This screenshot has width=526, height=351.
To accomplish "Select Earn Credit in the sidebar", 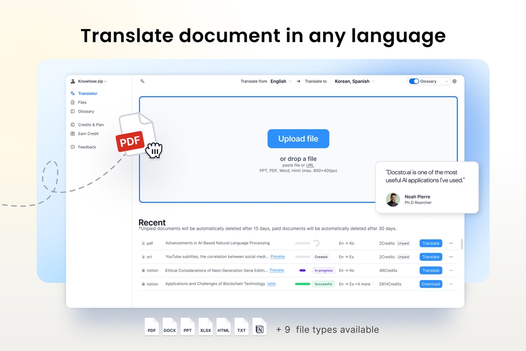I will click(88, 134).
